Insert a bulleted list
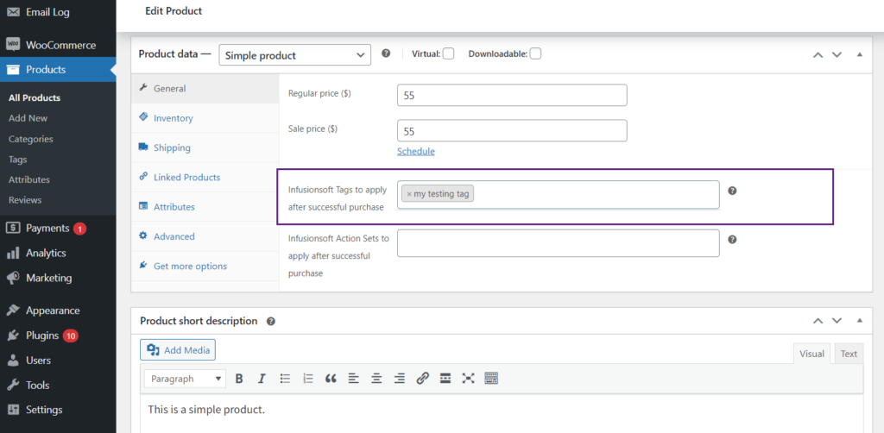Image resolution: width=884 pixels, height=433 pixels. coord(285,379)
